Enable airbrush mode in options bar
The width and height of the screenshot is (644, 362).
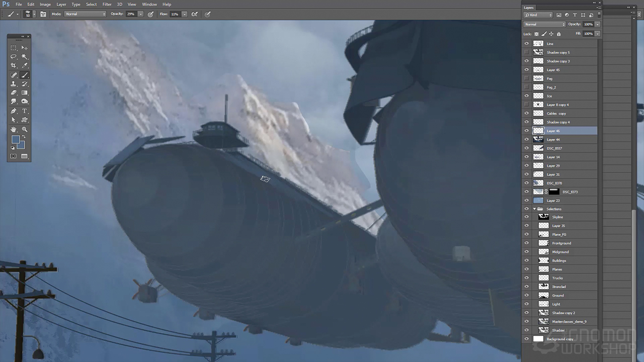pos(194,14)
